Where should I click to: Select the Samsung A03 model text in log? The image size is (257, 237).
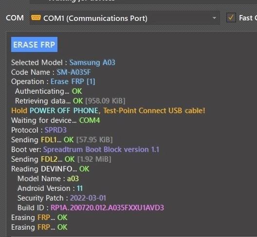(x=92, y=63)
